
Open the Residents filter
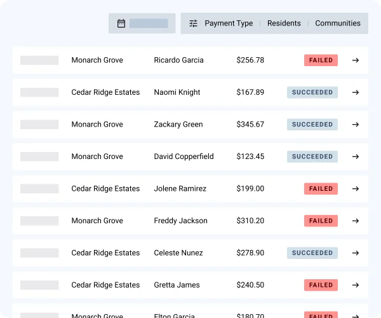pyautogui.click(x=284, y=24)
